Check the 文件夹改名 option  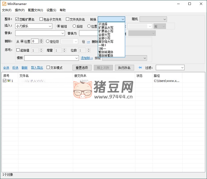(68, 19)
